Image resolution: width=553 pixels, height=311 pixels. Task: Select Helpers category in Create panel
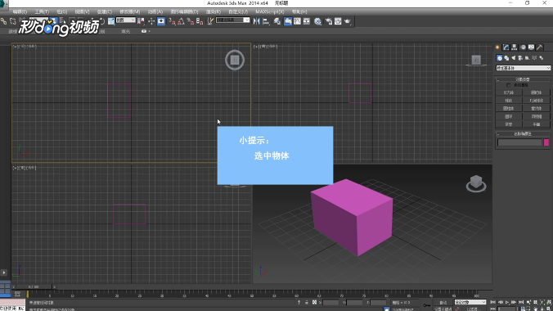(528, 58)
